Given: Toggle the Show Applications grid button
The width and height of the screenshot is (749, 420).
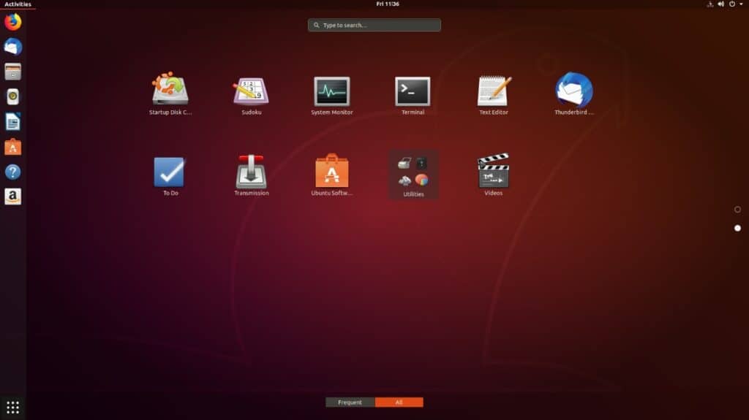Looking at the screenshot, I should tap(12, 407).
